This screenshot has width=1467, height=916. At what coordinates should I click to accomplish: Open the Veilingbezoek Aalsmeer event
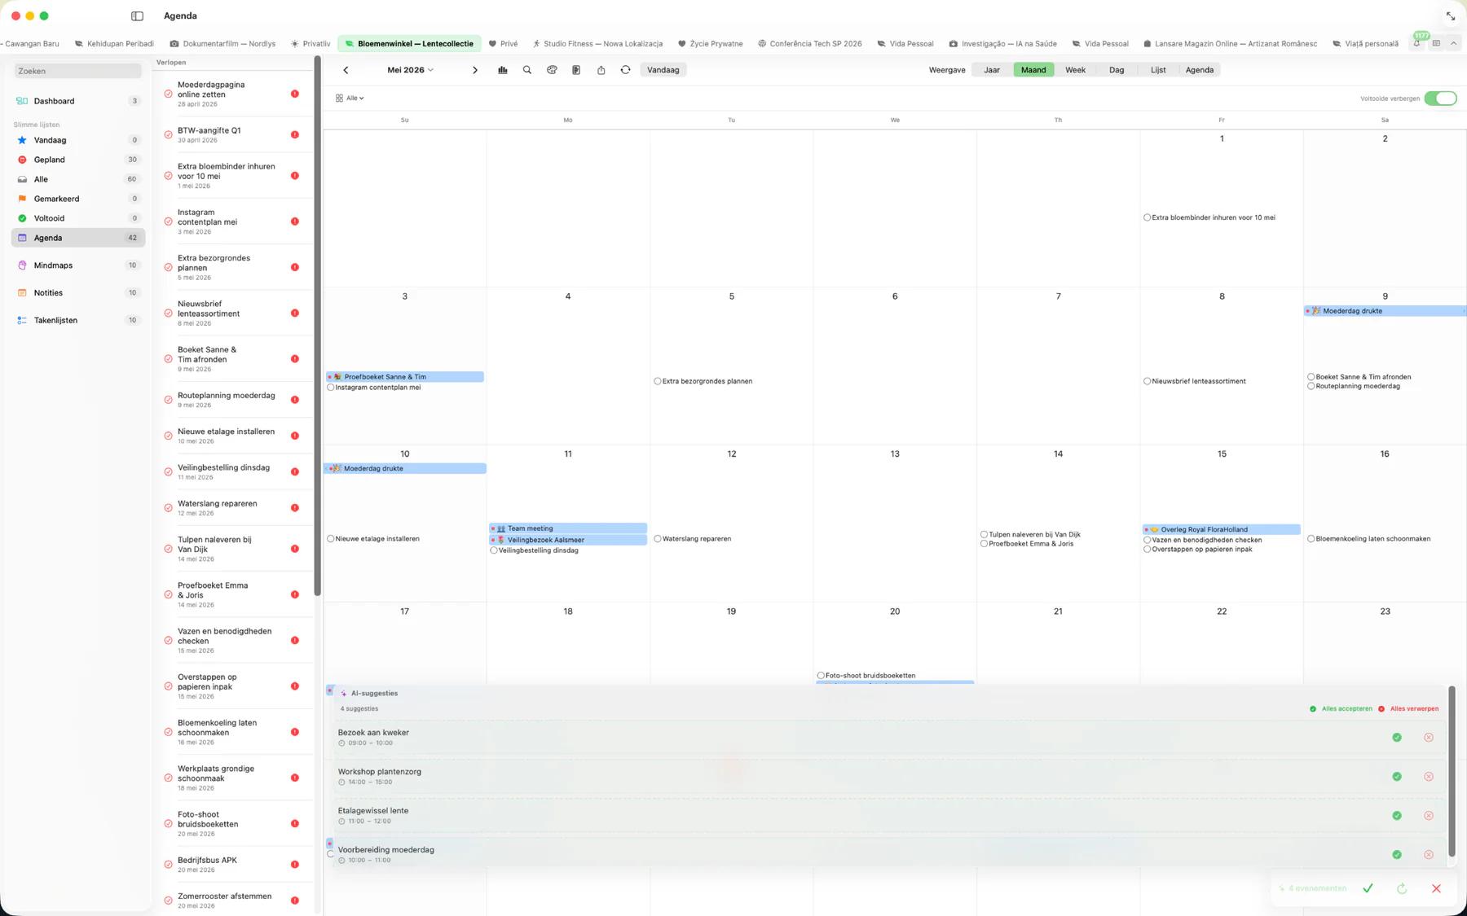pyautogui.click(x=568, y=540)
